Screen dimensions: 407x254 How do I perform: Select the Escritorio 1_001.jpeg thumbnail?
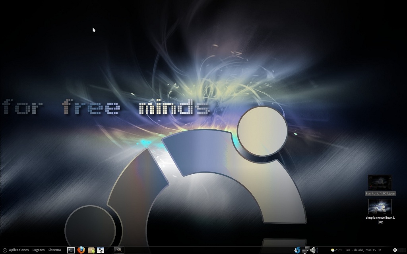[x=380, y=183]
